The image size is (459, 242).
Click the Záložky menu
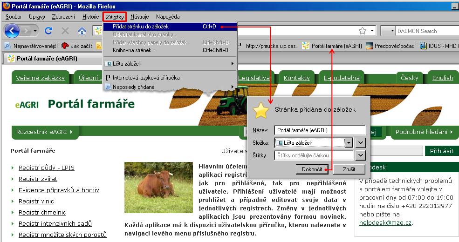115,17
